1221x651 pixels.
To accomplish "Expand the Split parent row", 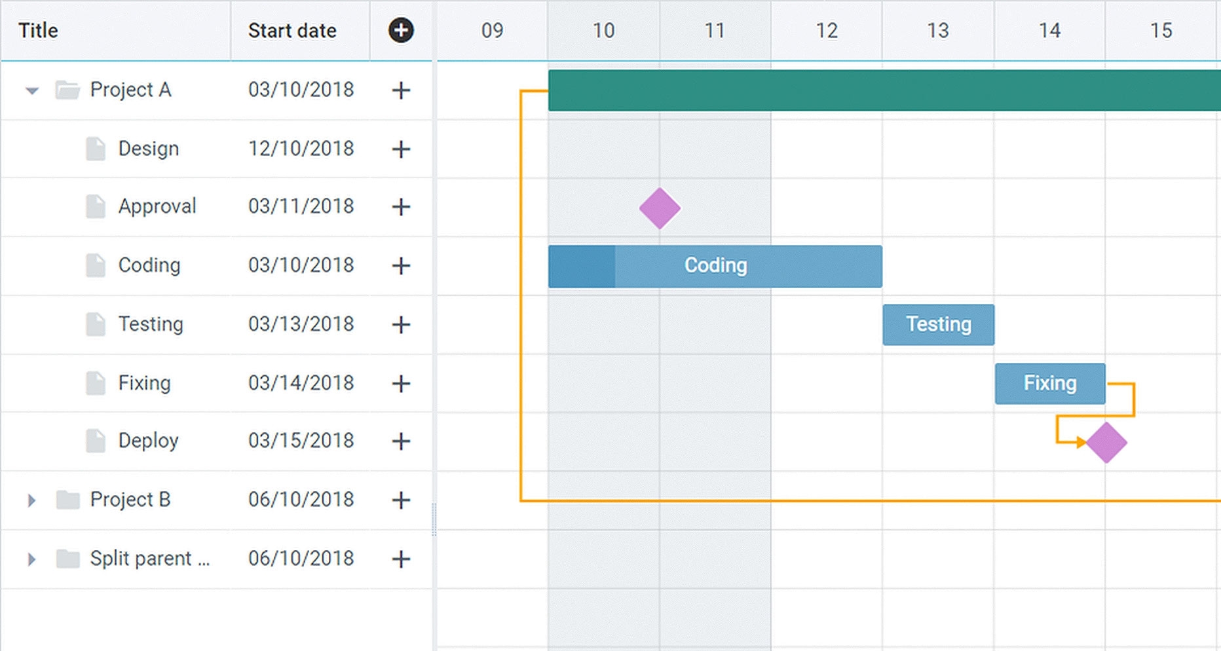I will pos(31,558).
